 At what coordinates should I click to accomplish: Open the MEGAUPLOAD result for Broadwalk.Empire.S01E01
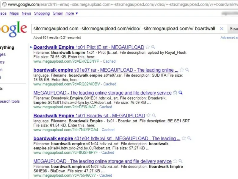tap(102, 93)
